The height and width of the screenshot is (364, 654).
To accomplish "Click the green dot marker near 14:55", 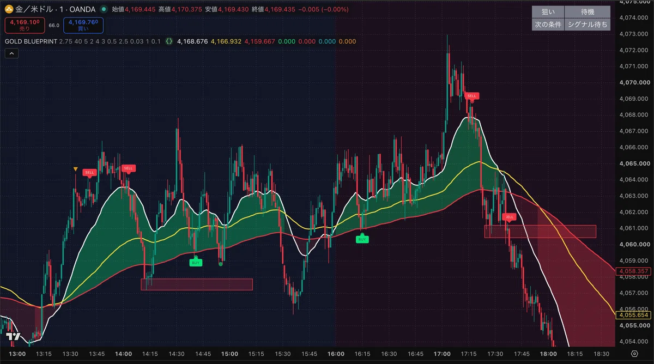I will click(x=221, y=264).
